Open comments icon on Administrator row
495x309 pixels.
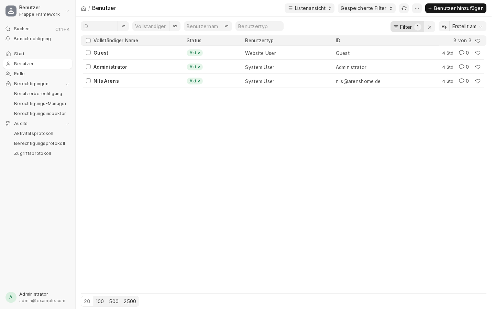coord(462,67)
